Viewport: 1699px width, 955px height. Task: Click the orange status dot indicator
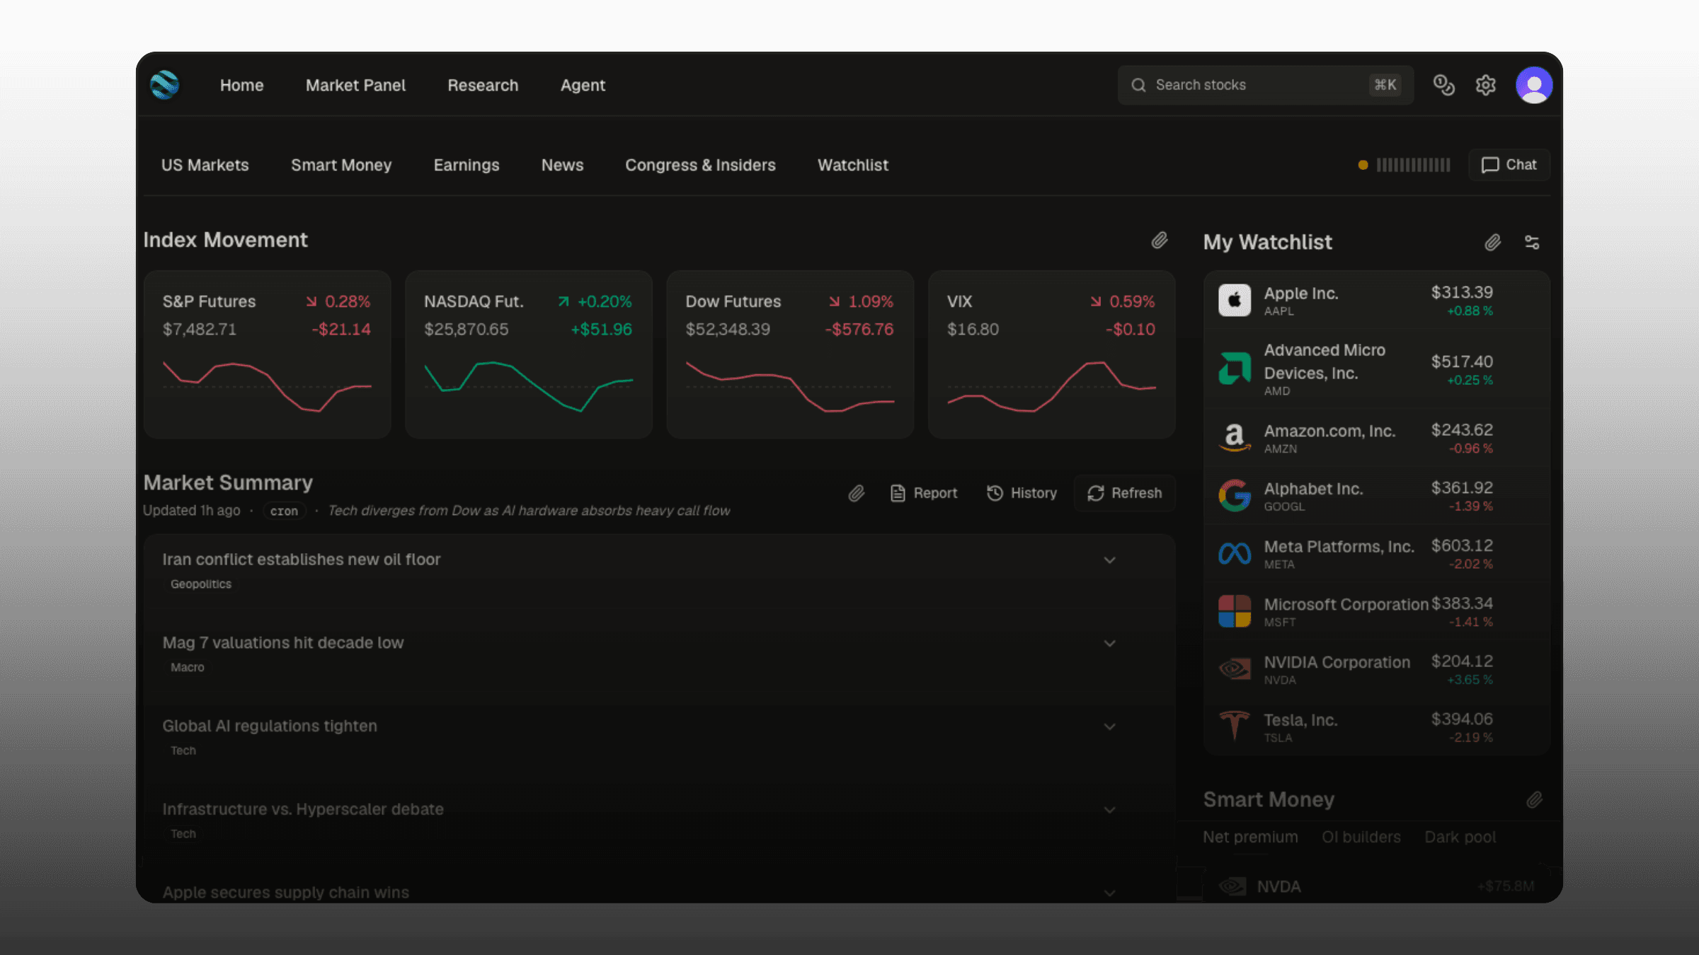(1363, 165)
